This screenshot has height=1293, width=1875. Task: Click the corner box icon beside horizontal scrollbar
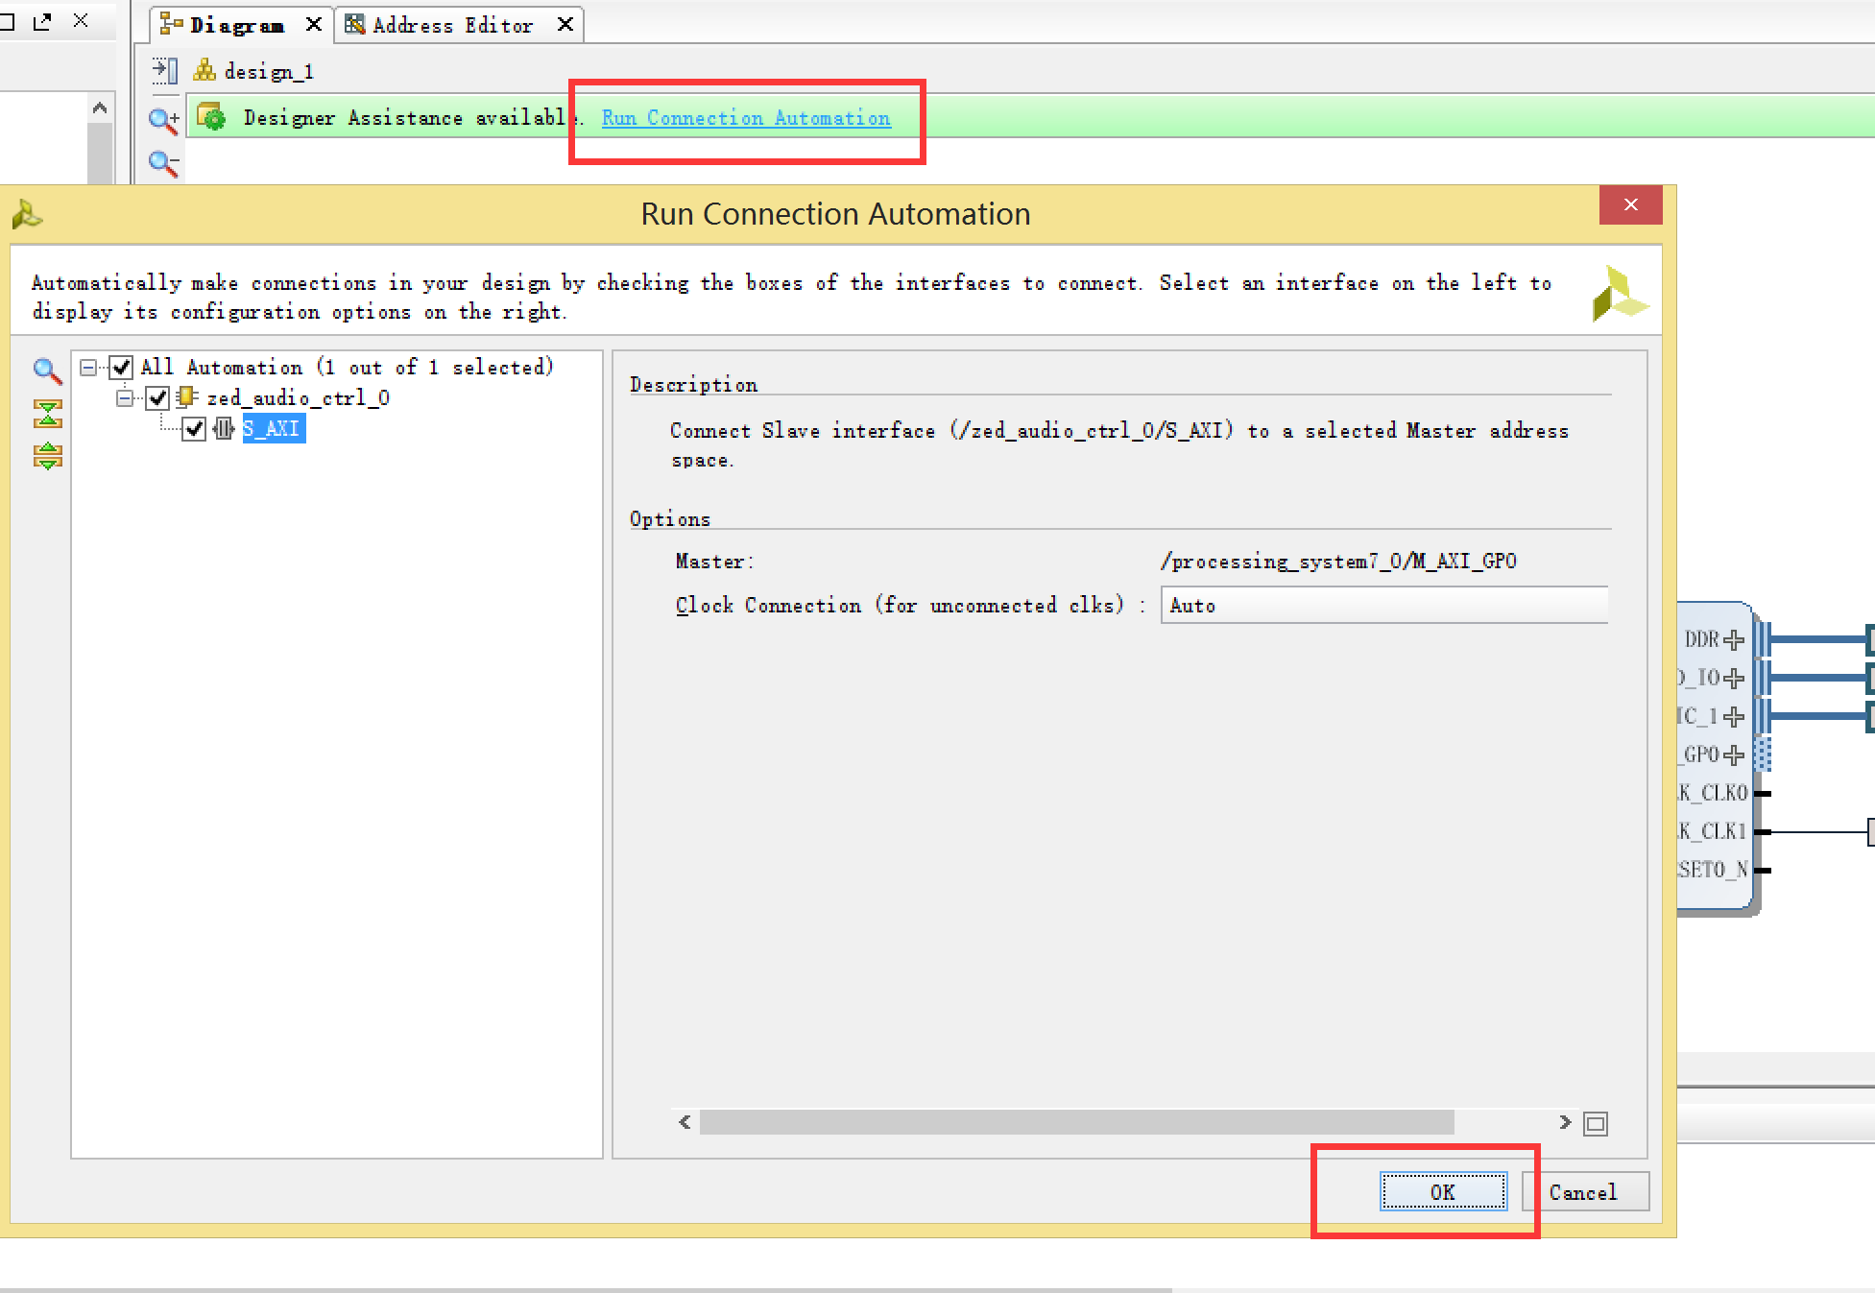coord(1596,1123)
